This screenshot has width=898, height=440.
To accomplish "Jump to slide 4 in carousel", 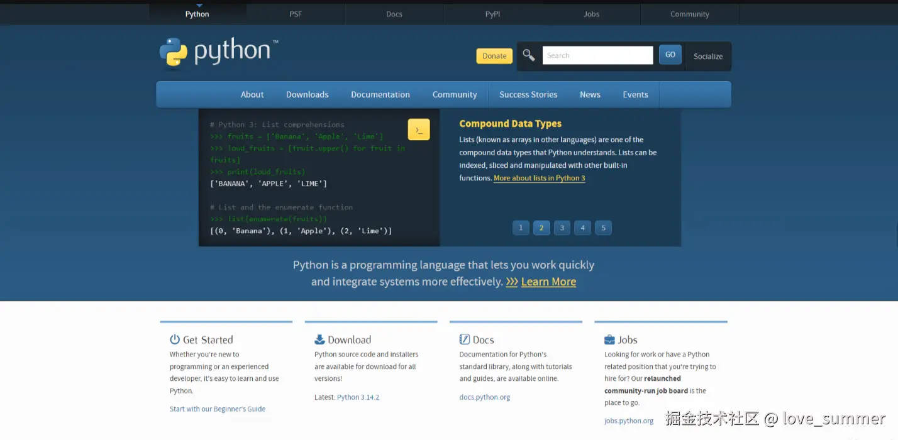I will tap(582, 228).
